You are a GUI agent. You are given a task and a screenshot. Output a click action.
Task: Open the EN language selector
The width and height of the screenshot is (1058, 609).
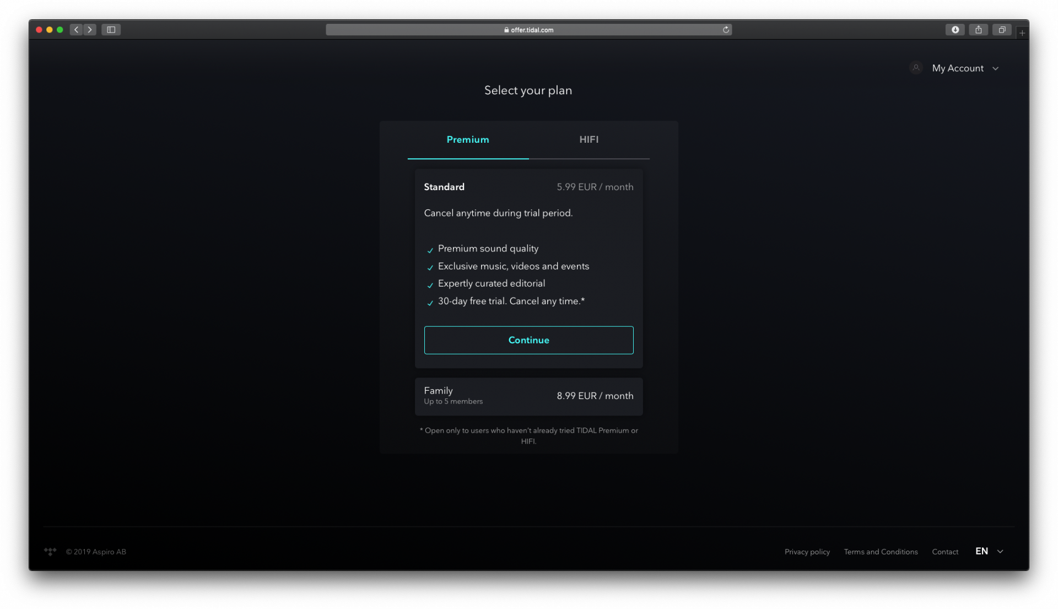coord(989,551)
